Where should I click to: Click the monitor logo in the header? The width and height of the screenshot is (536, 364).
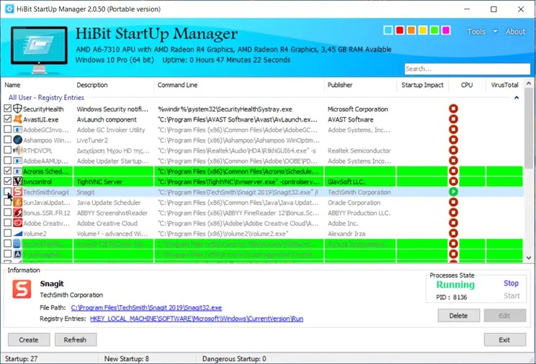pos(39,50)
